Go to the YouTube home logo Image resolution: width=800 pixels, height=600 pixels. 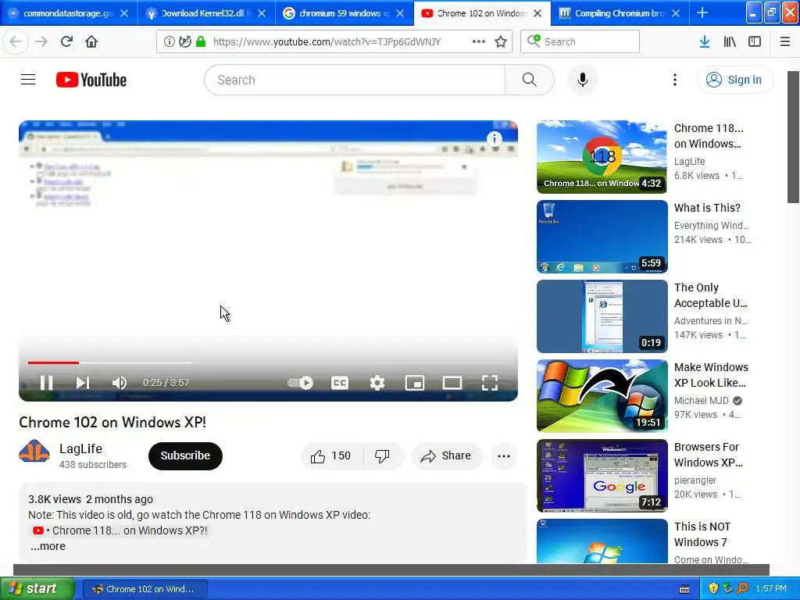point(91,80)
